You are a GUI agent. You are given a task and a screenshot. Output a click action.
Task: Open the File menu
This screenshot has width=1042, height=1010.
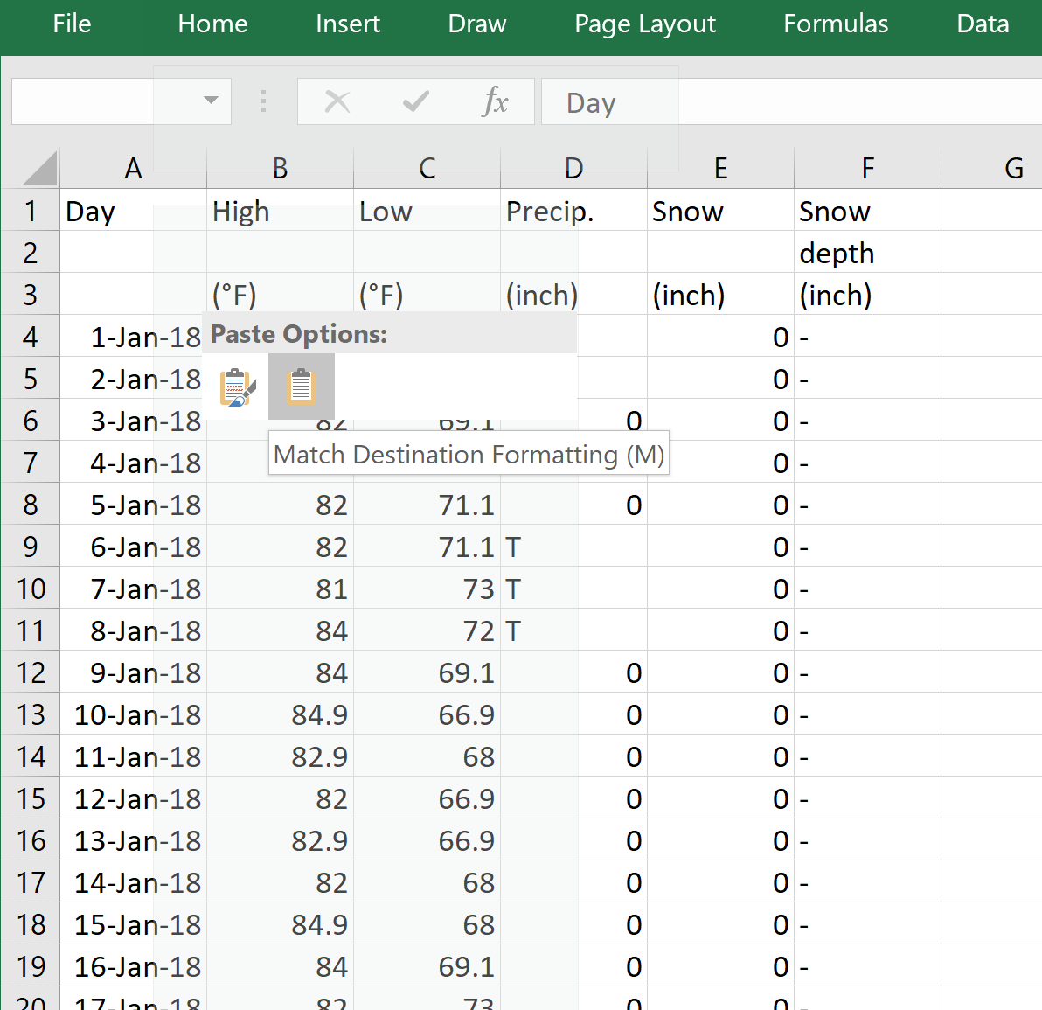[x=71, y=24]
